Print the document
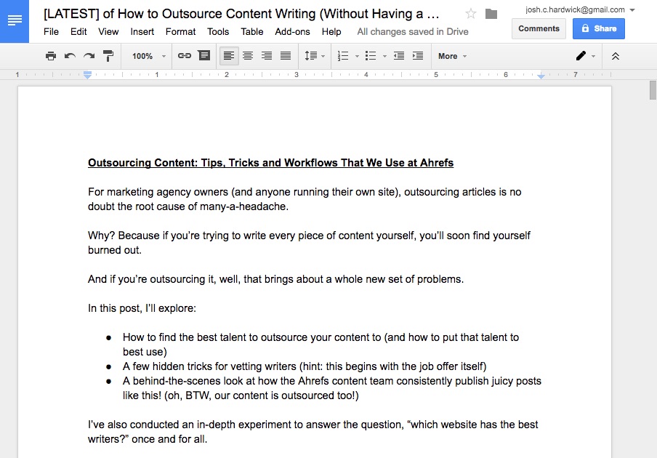 [x=51, y=56]
